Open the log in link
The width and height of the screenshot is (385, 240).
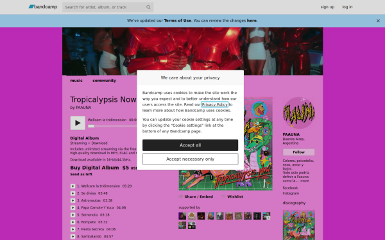click(347, 7)
